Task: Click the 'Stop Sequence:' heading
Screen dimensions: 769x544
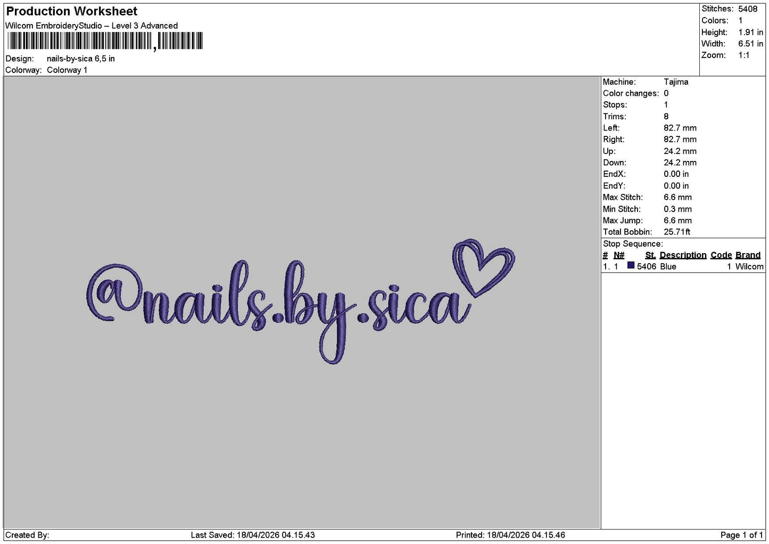Action: (633, 244)
